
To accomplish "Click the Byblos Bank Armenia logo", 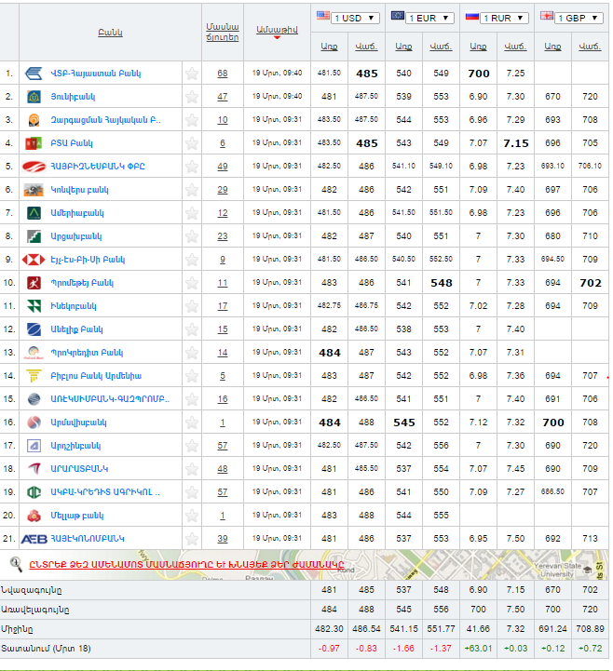I will (x=34, y=375).
